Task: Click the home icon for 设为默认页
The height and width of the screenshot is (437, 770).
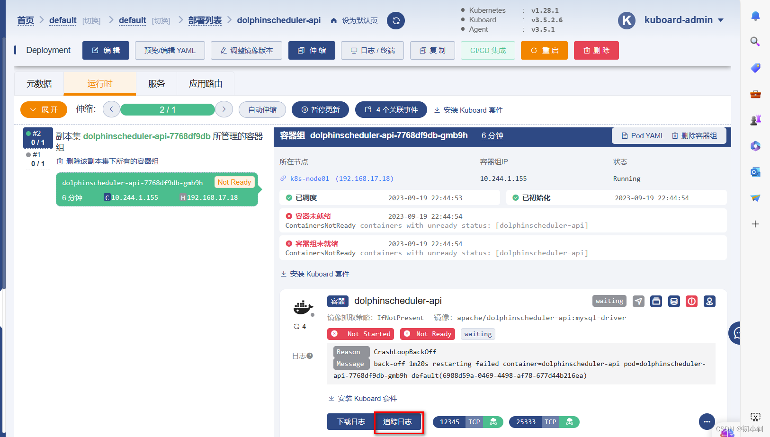Action: (x=334, y=21)
